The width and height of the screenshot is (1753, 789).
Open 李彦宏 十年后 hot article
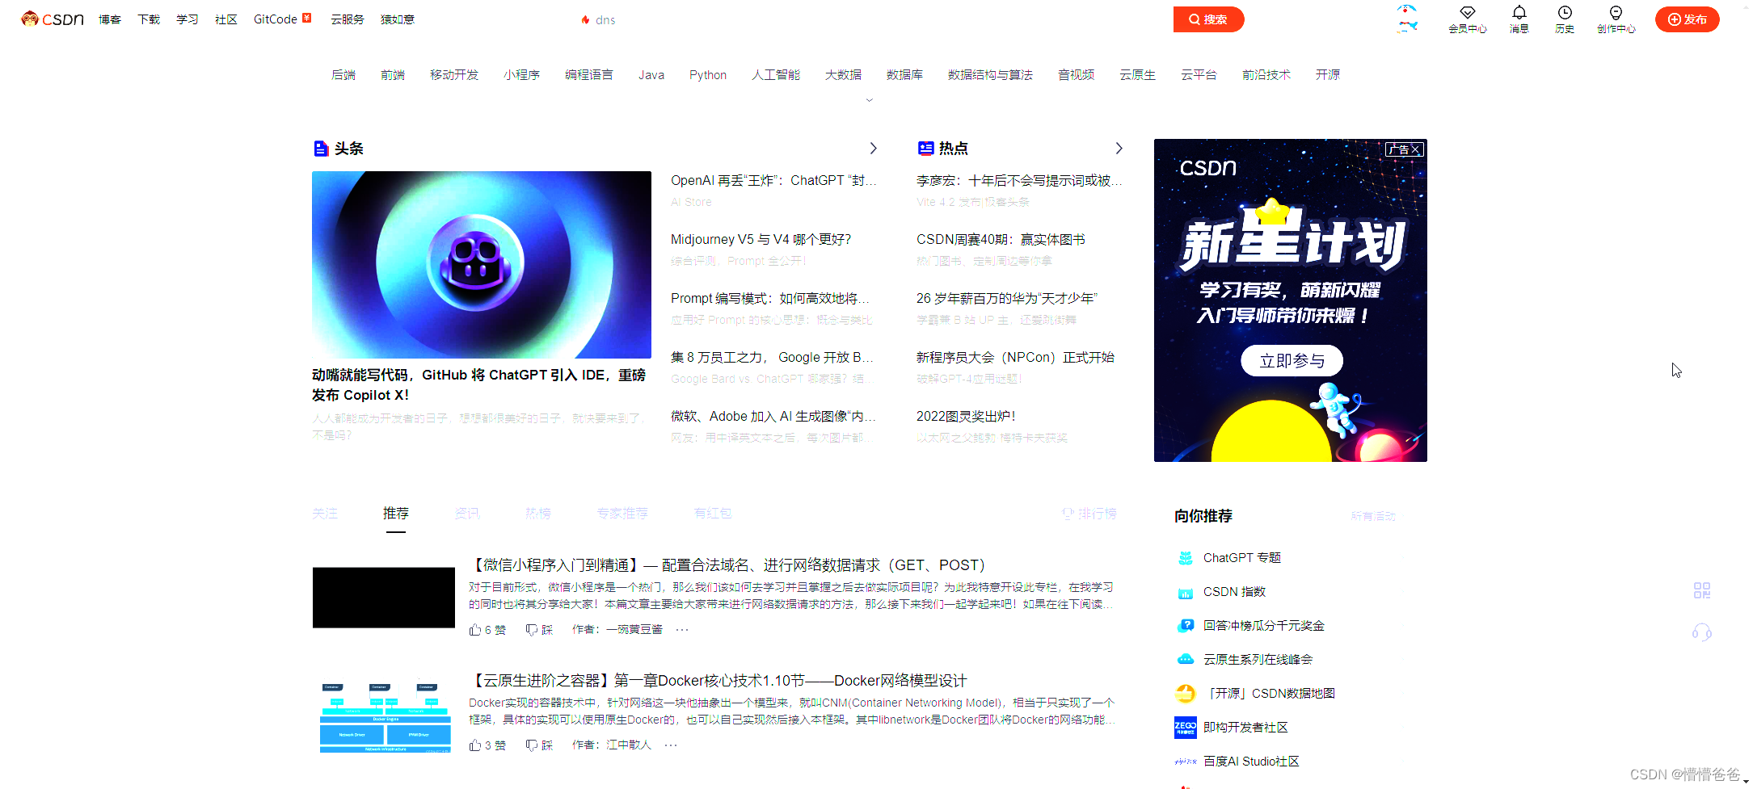click(x=1019, y=181)
